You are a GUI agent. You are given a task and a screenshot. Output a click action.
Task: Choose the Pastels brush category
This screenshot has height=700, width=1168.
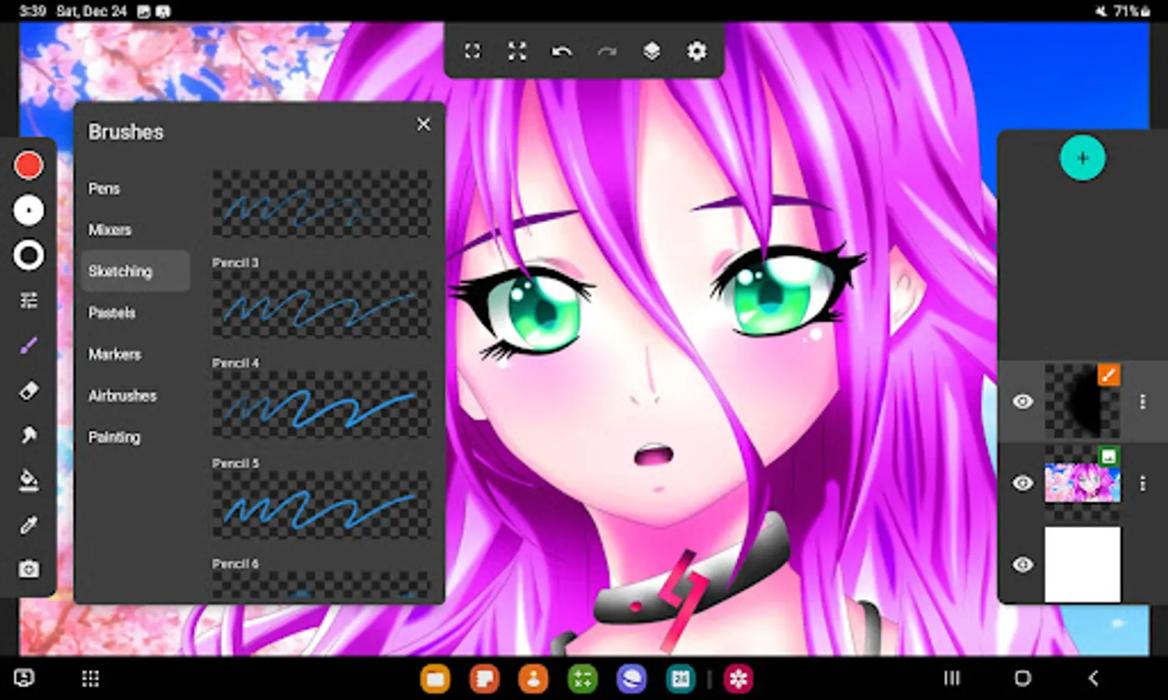tap(112, 313)
